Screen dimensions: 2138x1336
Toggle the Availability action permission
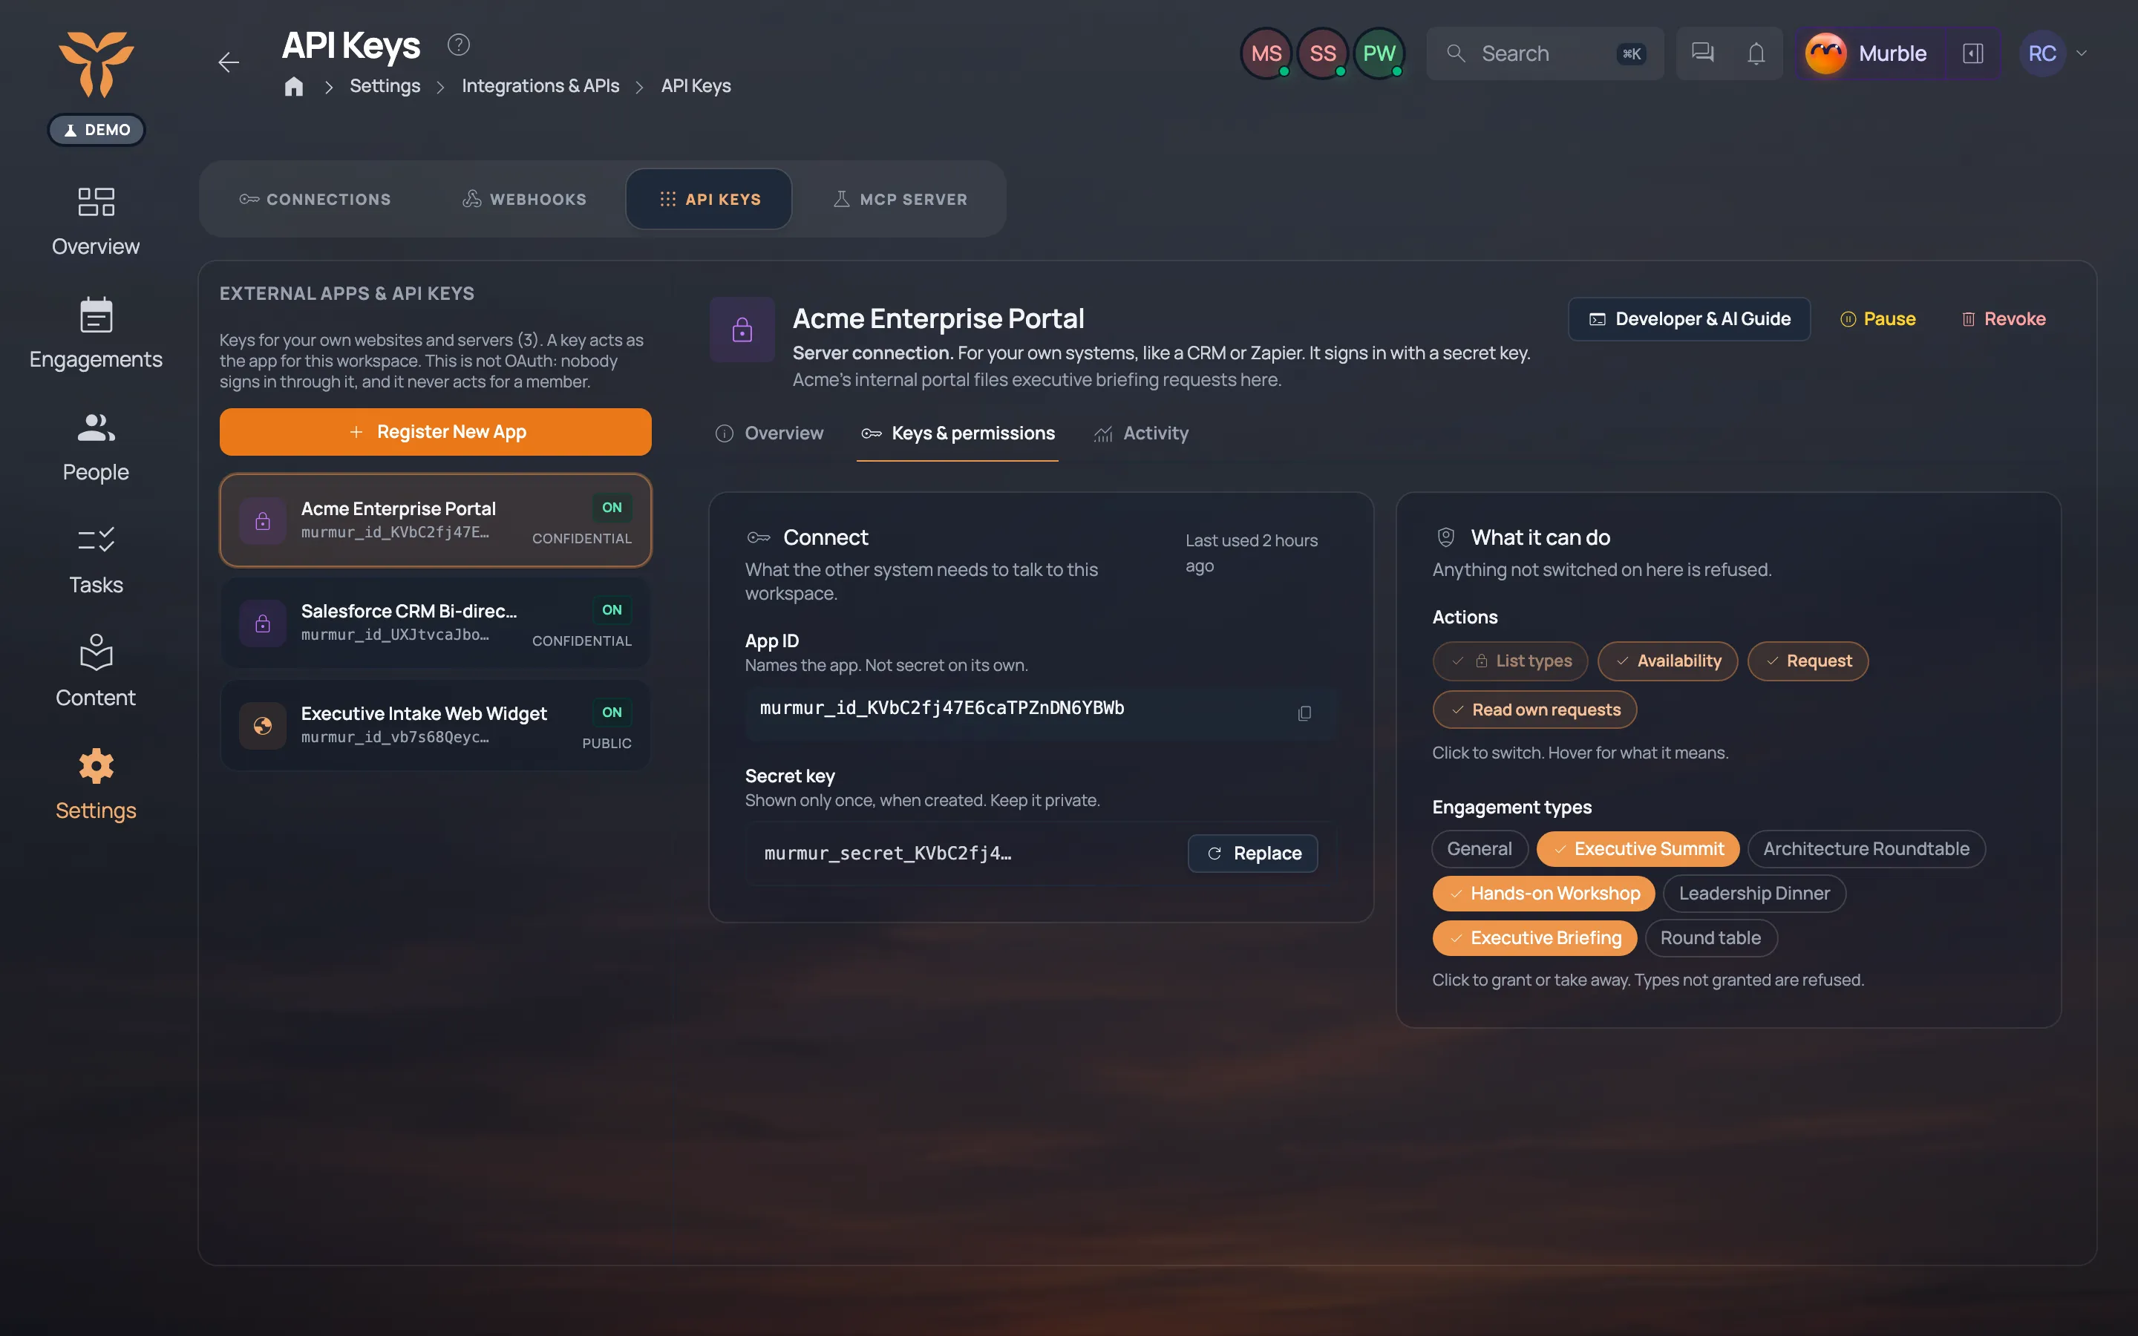point(1667,661)
